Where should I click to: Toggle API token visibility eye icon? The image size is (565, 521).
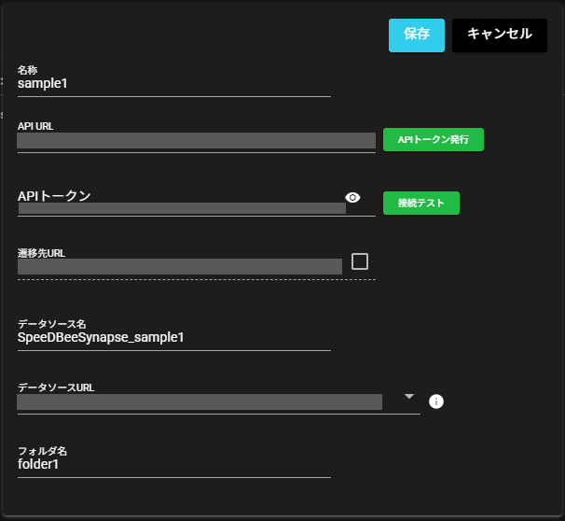click(x=352, y=197)
